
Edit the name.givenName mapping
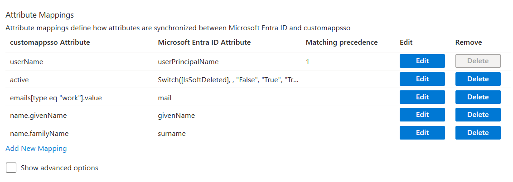(x=422, y=115)
